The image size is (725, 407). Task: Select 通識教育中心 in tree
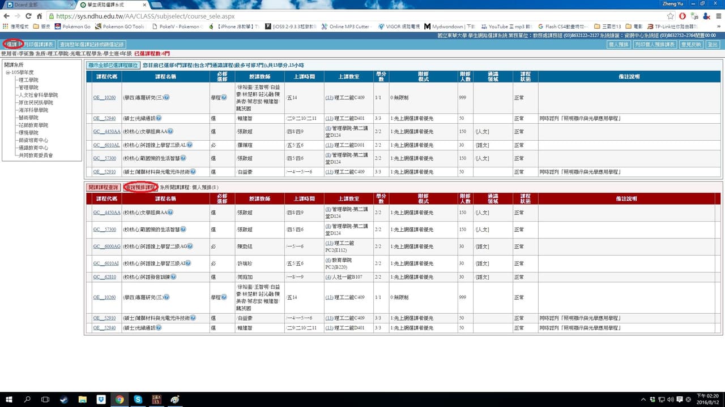coord(33,148)
